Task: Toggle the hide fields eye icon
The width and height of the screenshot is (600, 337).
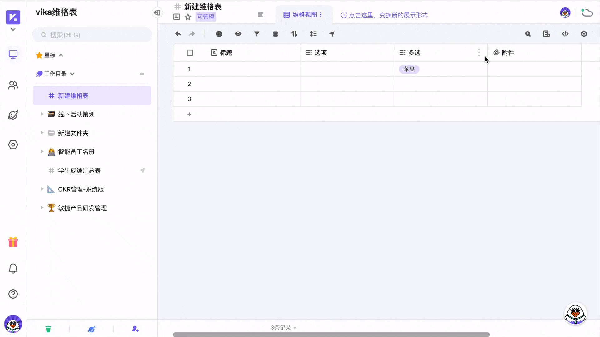Action: click(x=238, y=34)
